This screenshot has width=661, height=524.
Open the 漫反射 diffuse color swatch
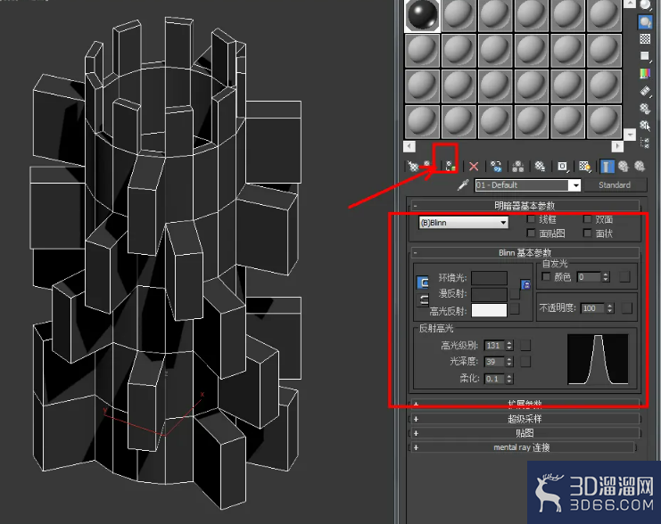[489, 294]
